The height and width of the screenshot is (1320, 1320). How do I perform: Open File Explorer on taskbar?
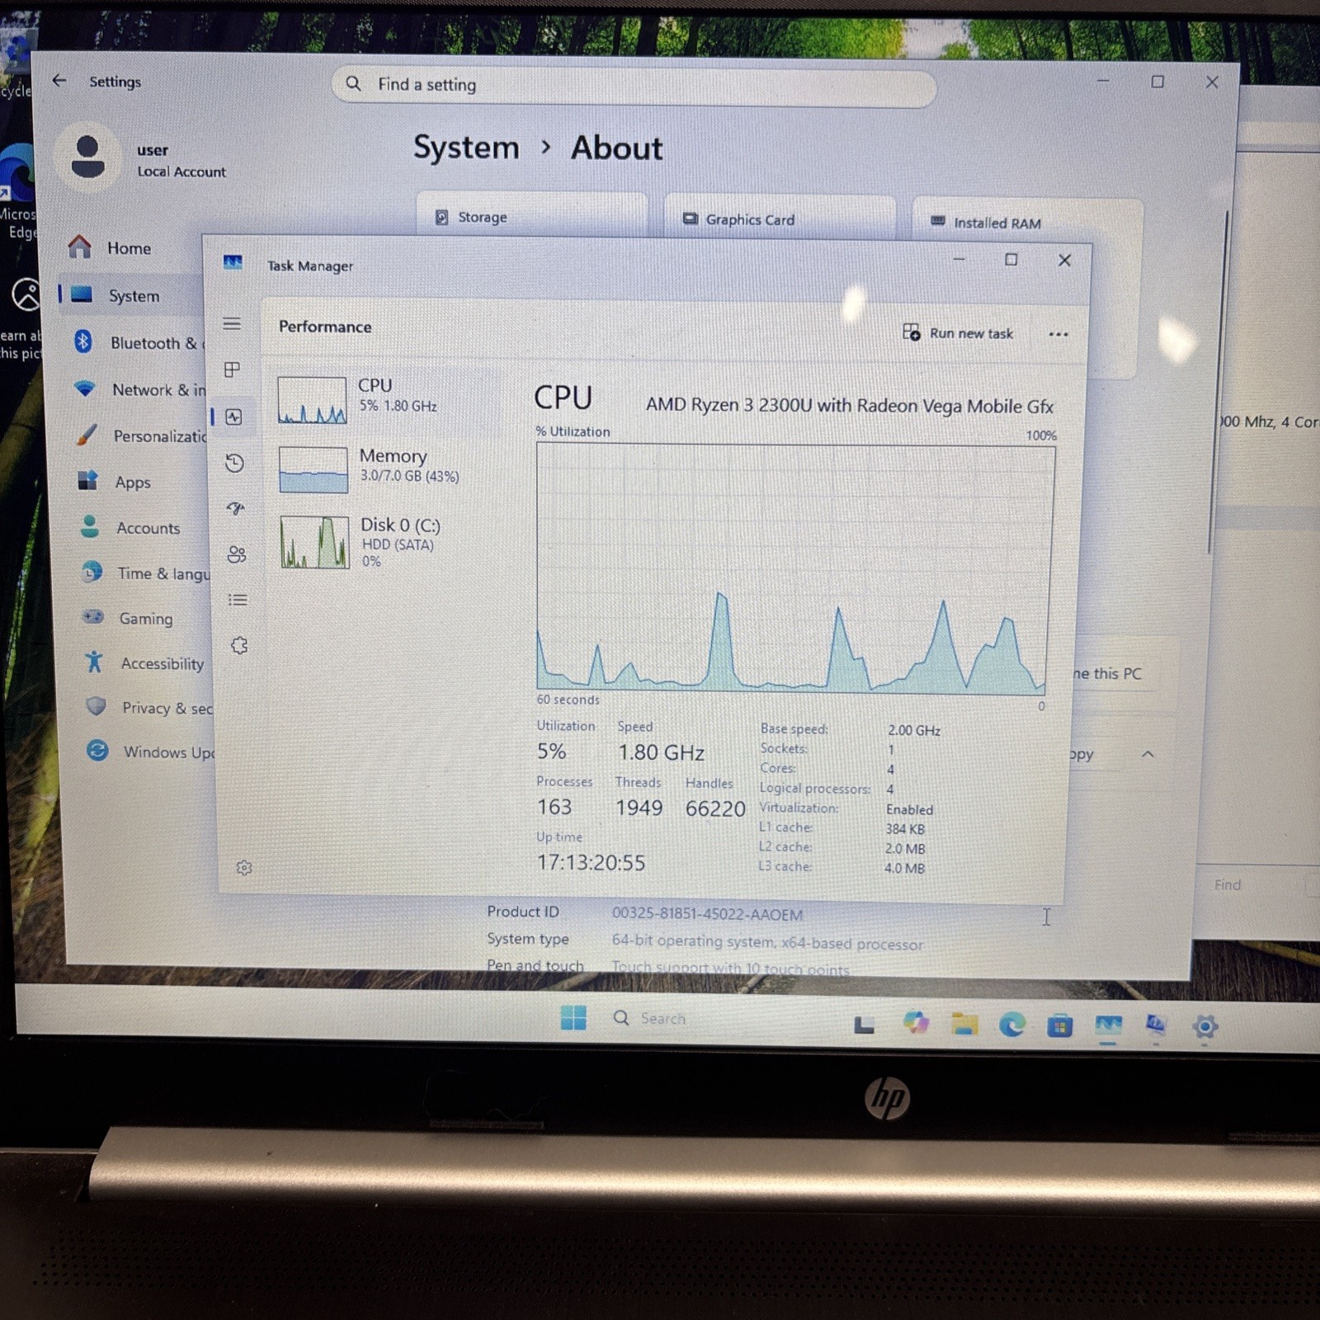964,1024
